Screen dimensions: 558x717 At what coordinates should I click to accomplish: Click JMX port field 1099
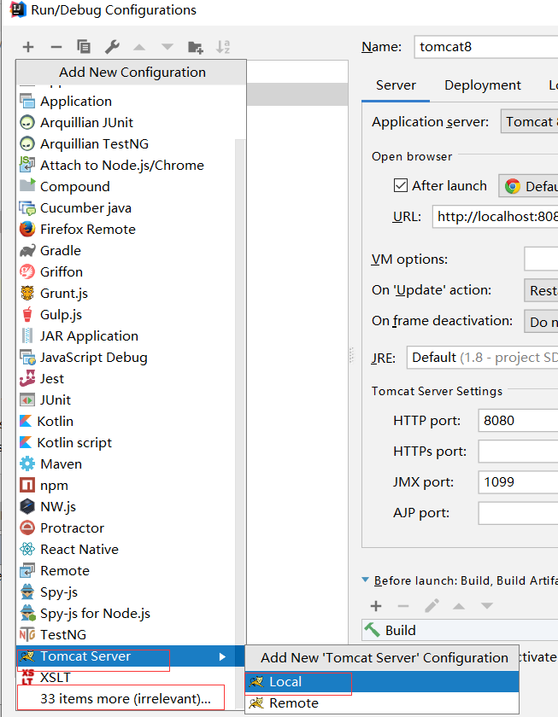[x=518, y=482]
